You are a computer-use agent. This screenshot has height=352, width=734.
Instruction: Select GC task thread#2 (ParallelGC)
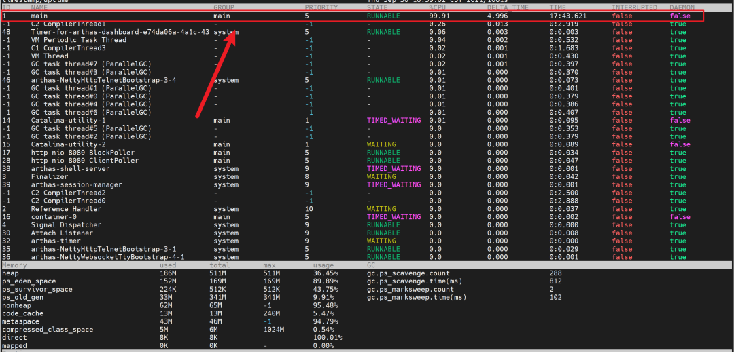coord(91,136)
